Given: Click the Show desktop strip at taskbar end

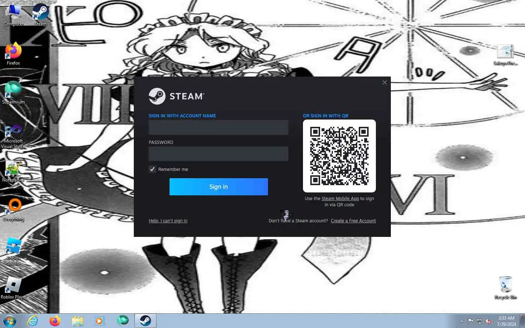Looking at the screenshot, I should [522, 321].
